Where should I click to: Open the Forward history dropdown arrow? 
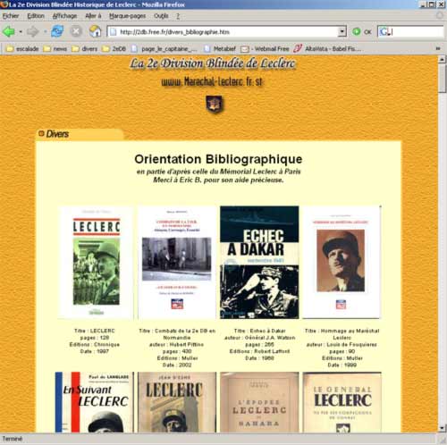tap(45, 31)
